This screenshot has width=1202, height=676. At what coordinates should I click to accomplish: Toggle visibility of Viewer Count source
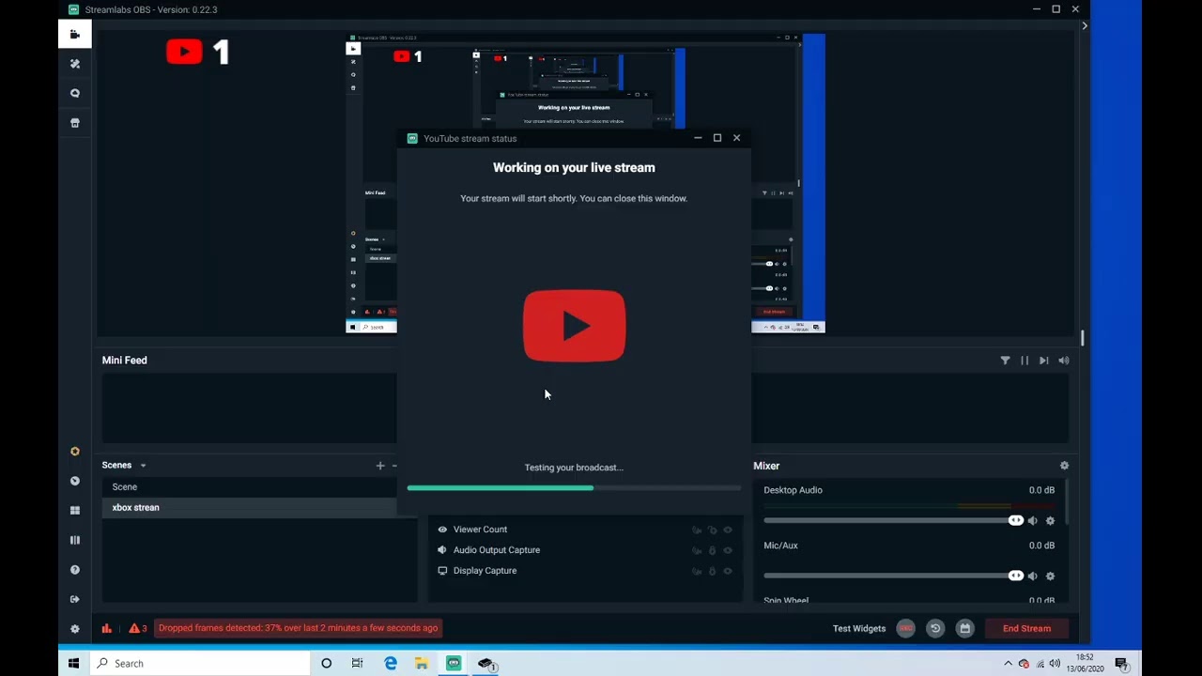pyautogui.click(x=728, y=530)
